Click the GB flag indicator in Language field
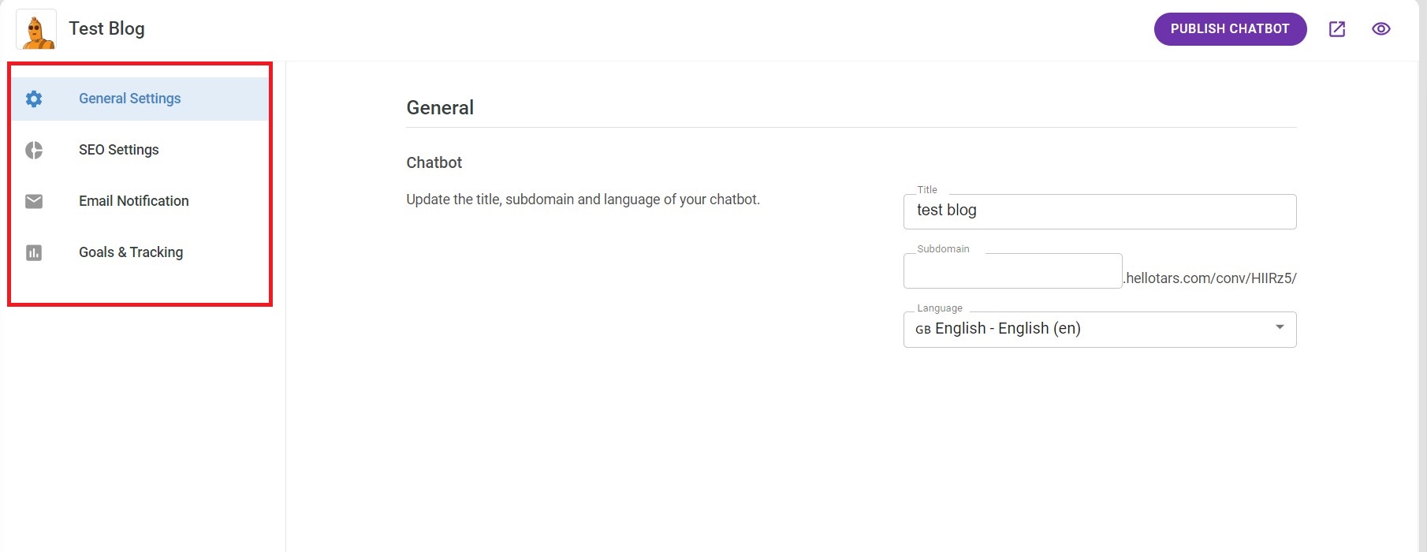Image resolution: width=1427 pixels, height=552 pixels. (924, 329)
